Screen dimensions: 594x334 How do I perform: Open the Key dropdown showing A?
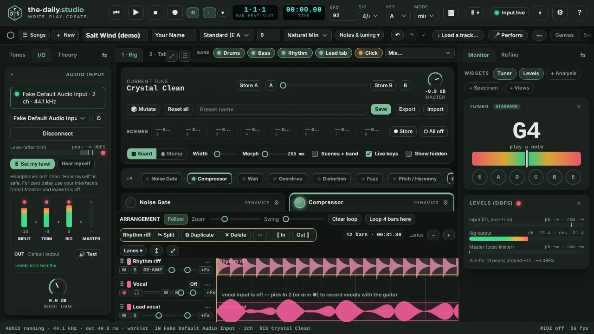(398, 16)
